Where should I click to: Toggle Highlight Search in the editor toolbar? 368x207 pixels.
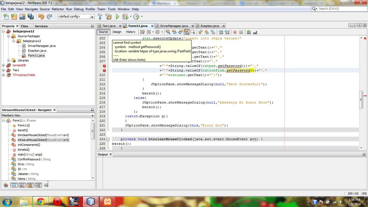point(187,32)
